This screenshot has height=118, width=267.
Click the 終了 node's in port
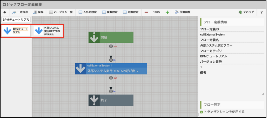(x=111, y=91)
